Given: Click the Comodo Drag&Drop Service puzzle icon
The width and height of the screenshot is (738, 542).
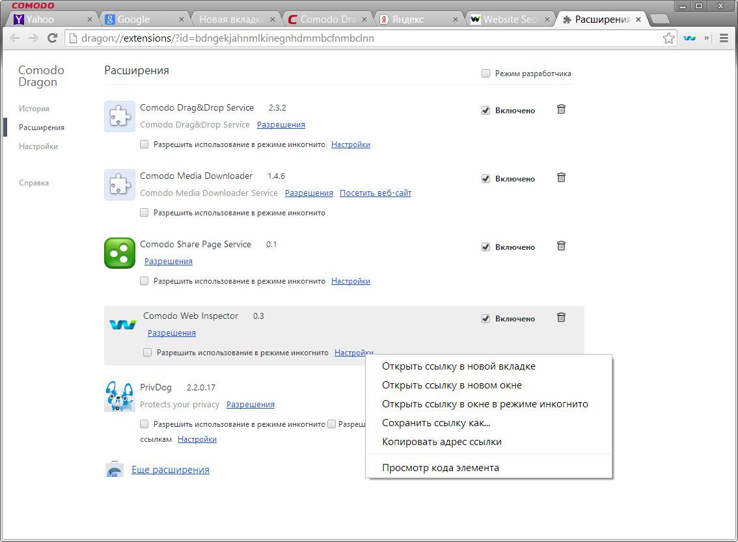Looking at the screenshot, I should coord(120,116).
